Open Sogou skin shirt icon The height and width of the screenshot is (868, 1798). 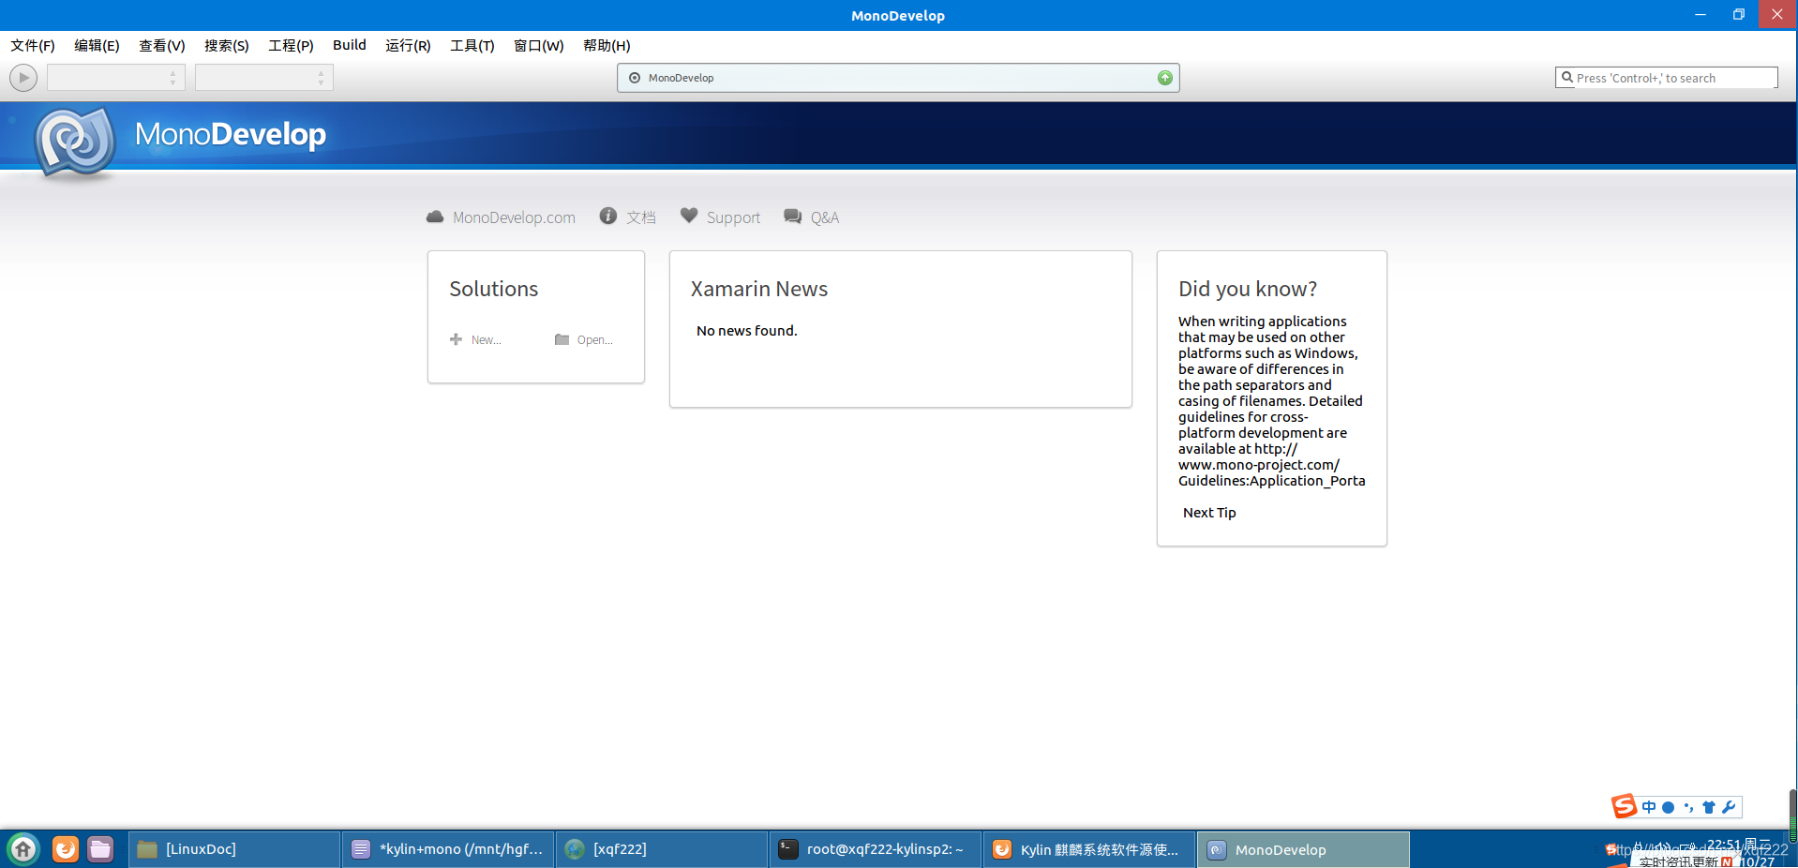point(1708,807)
